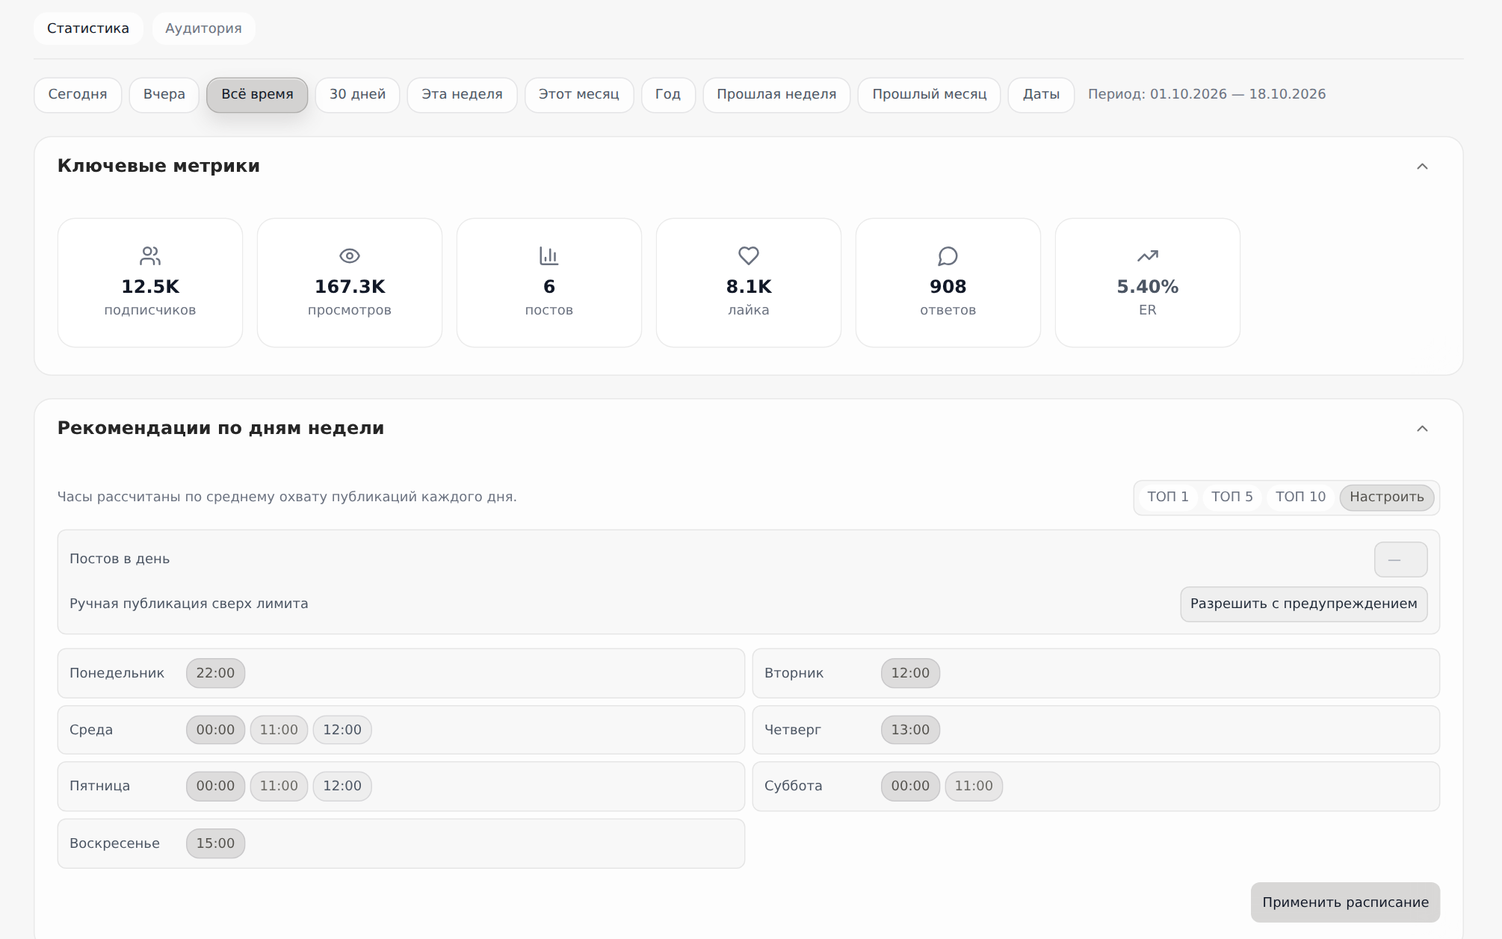Toggle Четверг 13:00 time chip

pos(910,730)
